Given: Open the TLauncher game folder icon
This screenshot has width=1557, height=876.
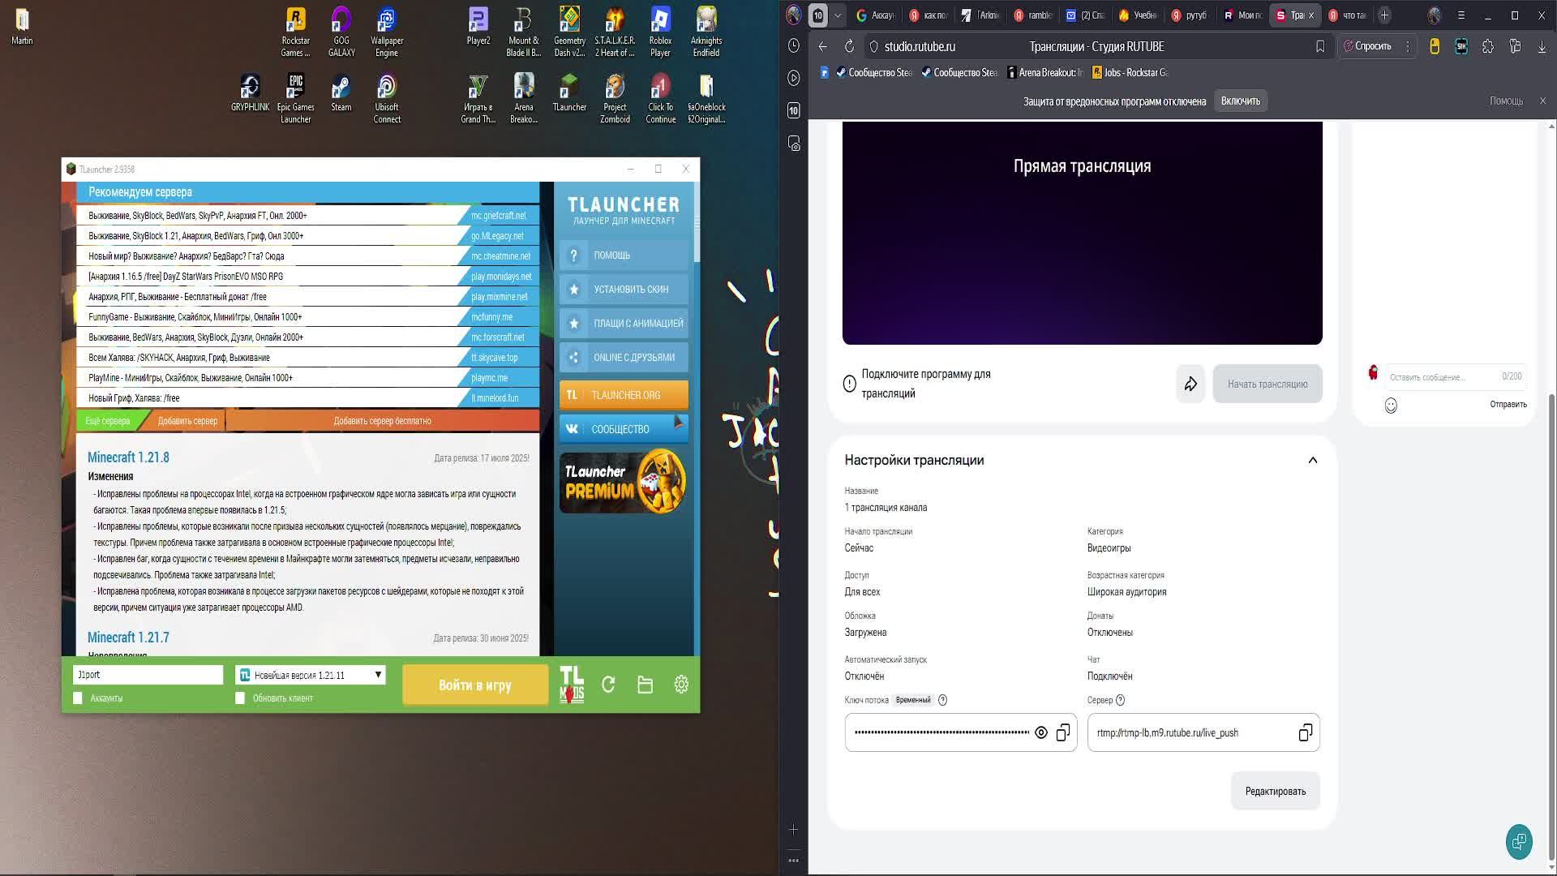Looking at the screenshot, I should (x=645, y=685).
